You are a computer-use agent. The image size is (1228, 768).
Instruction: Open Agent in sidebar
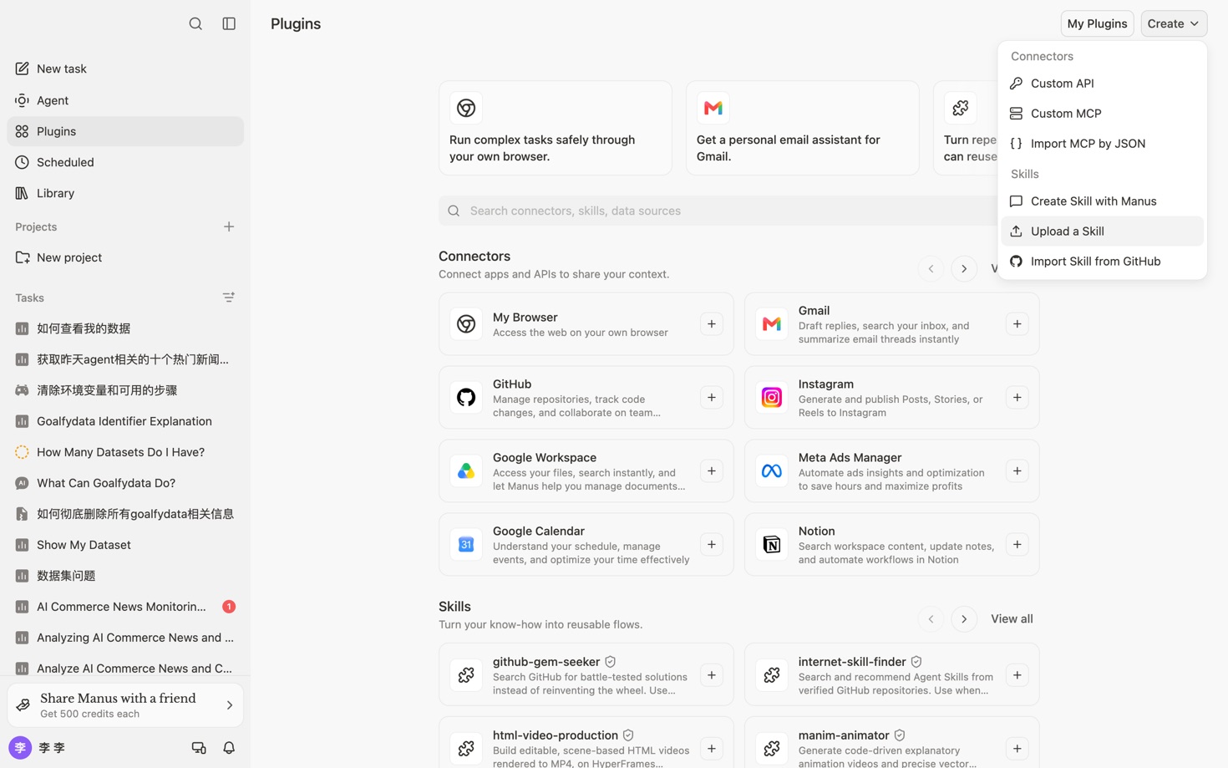click(x=125, y=100)
